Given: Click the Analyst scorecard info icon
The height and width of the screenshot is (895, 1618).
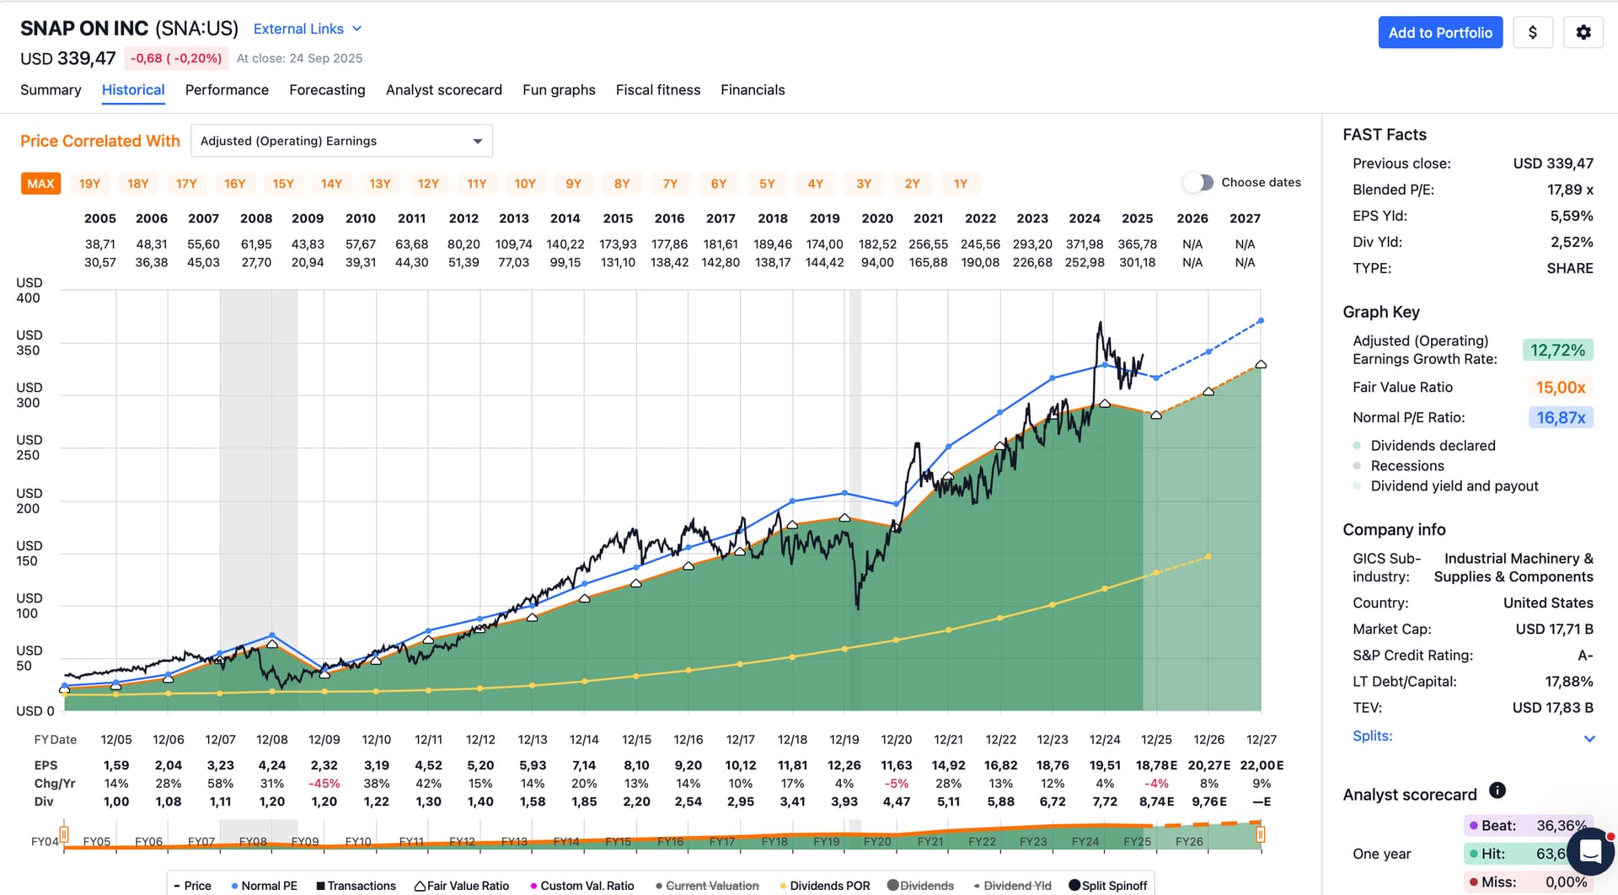Looking at the screenshot, I should [1497, 790].
